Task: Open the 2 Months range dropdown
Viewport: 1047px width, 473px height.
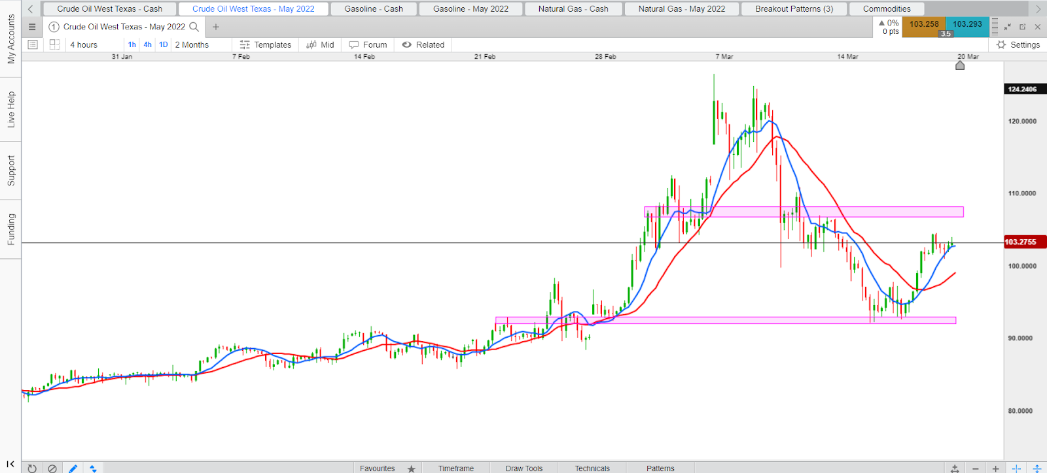Action: point(192,44)
